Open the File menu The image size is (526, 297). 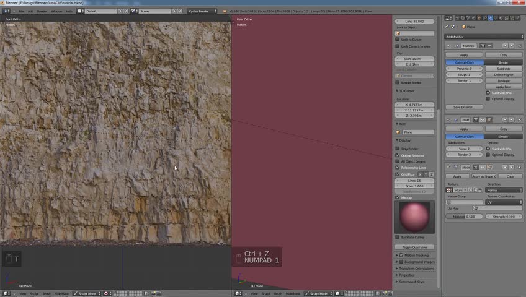(x=21, y=11)
